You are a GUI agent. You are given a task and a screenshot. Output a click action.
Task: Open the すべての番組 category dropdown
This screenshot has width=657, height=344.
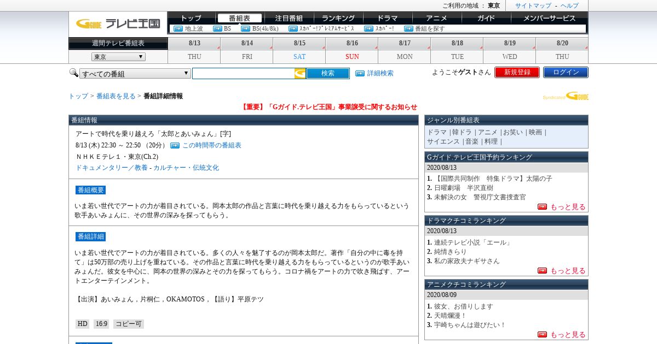coord(135,73)
